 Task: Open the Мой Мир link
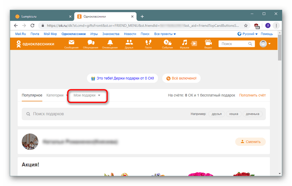click(x=50, y=34)
